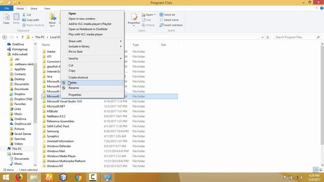Switch to large icons view in status bar

[x=320, y=170]
